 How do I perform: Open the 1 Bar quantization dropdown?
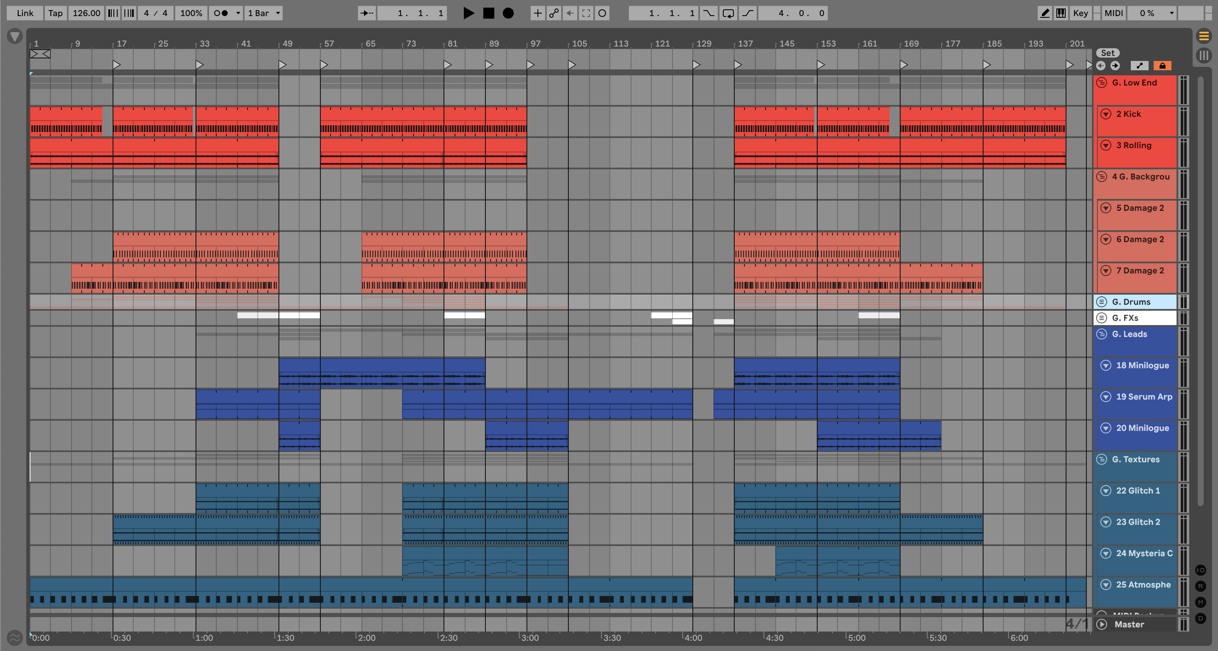(x=264, y=13)
